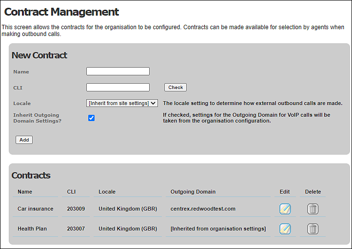Edit the Car insurance contract
The height and width of the screenshot is (249, 352).
[x=285, y=209]
